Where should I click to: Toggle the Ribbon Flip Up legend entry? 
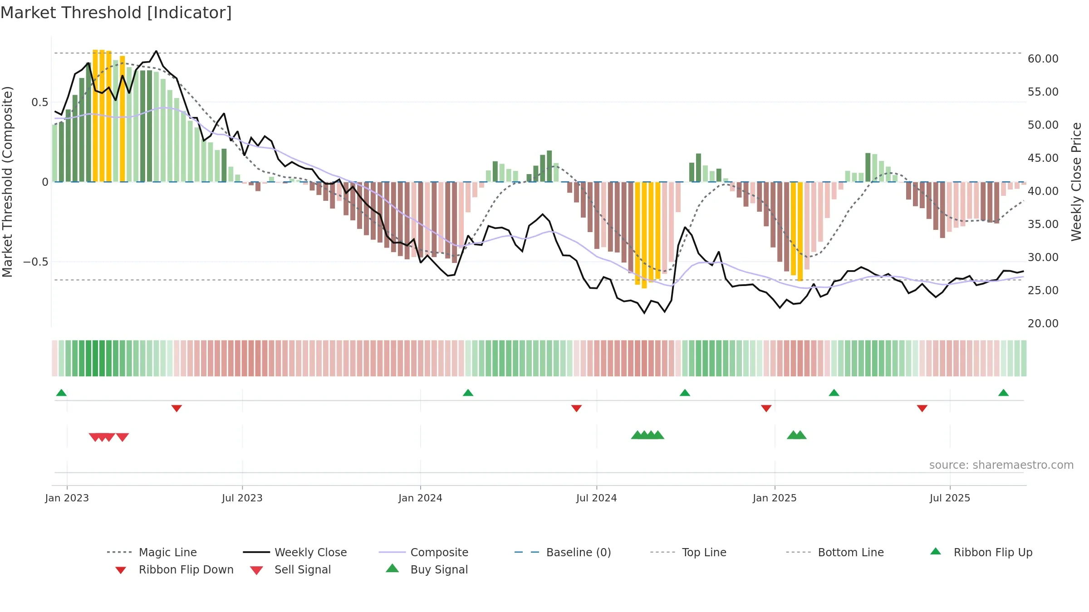pos(981,552)
